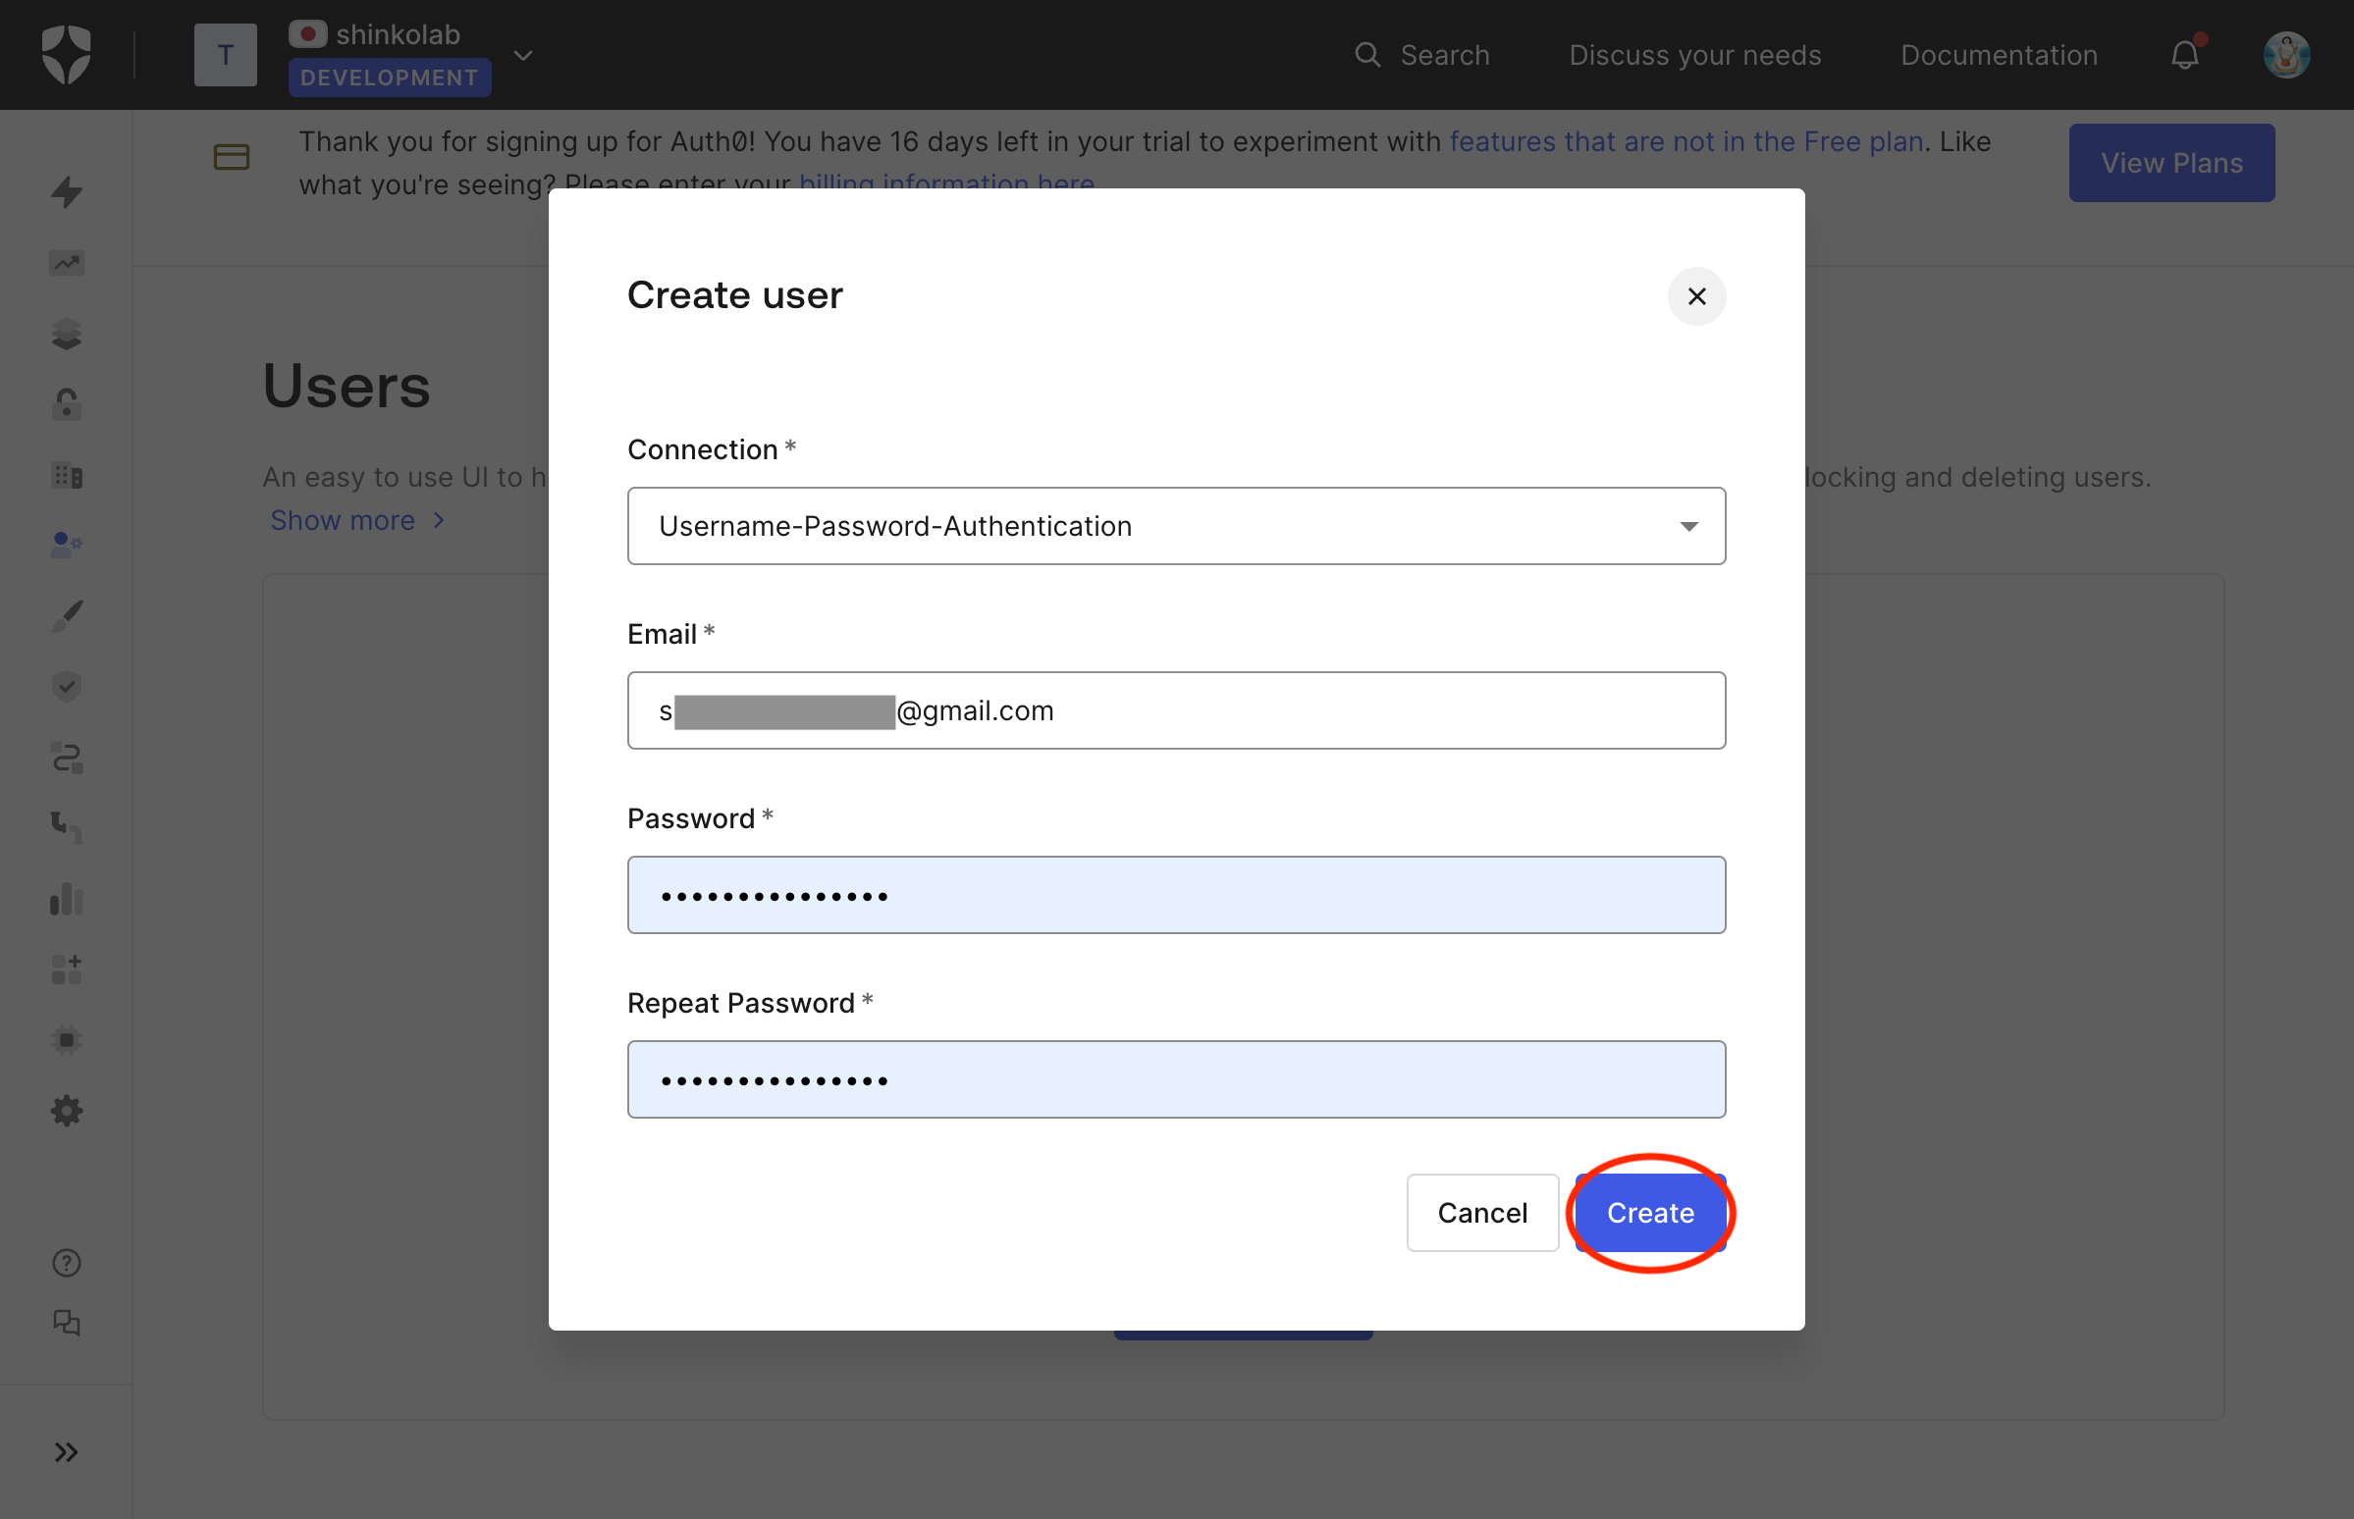Open the notifications bell

[x=2184, y=54]
